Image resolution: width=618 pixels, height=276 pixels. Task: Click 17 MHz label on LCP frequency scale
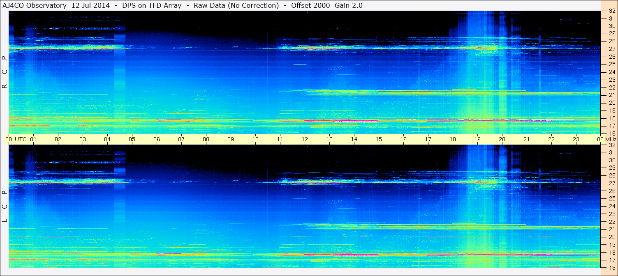pyautogui.click(x=611, y=260)
